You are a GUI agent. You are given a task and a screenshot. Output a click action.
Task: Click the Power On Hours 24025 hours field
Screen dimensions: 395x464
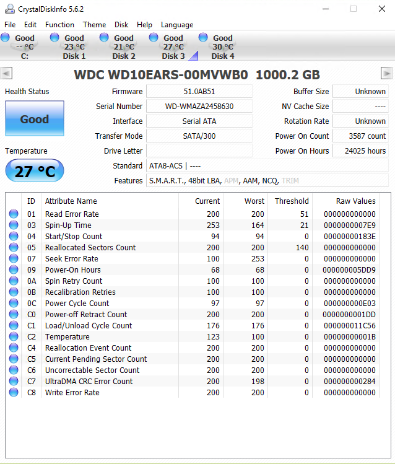point(361,151)
